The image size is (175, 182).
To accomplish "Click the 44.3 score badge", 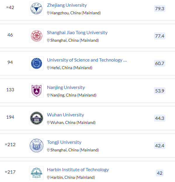I will point(160,118).
